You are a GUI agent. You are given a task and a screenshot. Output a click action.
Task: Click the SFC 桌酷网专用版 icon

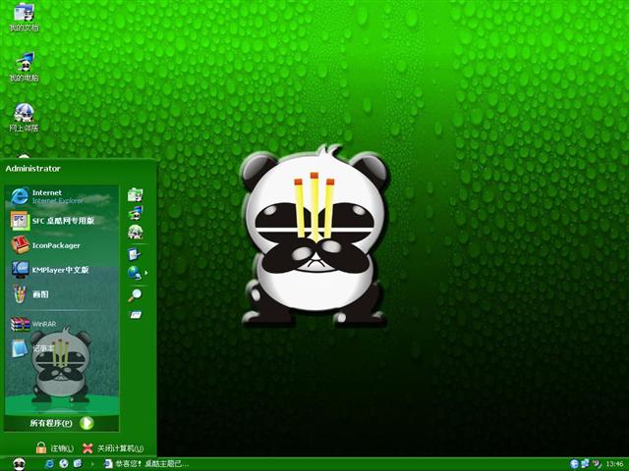pyautogui.click(x=21, y=220)
